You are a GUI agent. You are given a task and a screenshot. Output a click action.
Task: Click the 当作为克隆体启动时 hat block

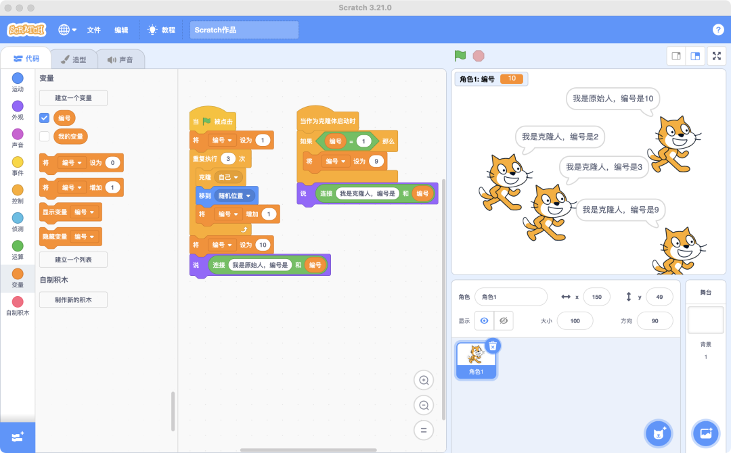(x=328, y=119)
